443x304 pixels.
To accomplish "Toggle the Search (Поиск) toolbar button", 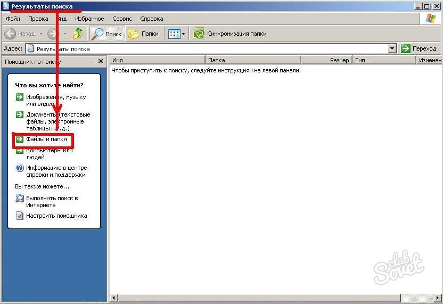I will [x=106, y=34].
